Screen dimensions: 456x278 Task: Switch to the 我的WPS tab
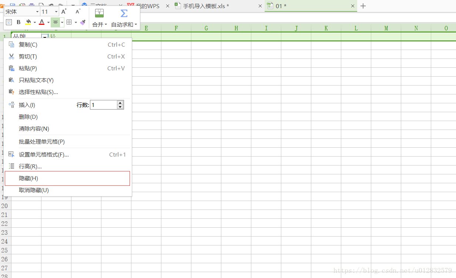147,6
